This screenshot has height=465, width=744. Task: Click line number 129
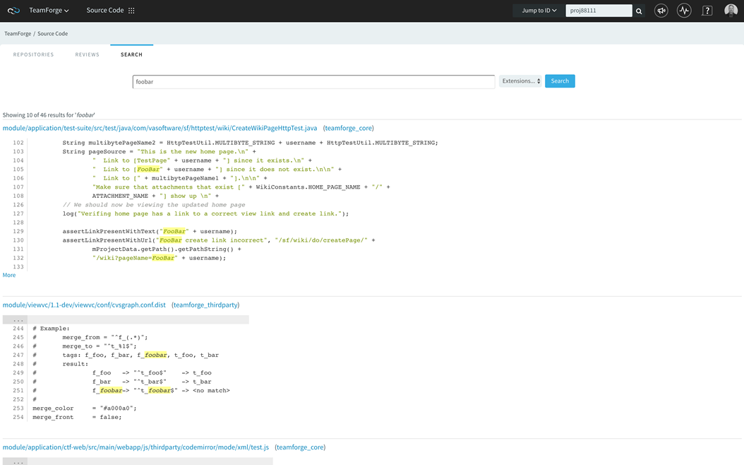point(18,231)
